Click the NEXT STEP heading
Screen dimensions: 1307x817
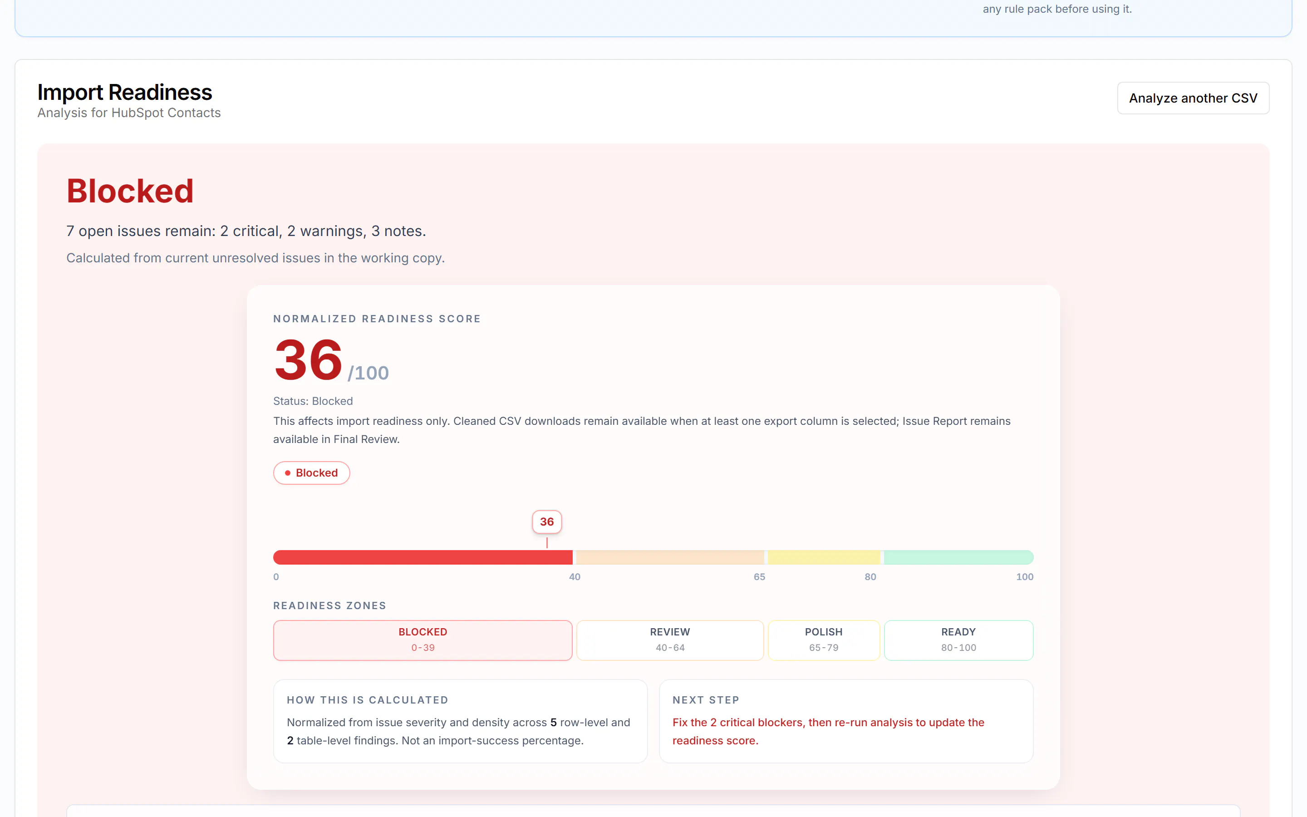coord(705,700)
